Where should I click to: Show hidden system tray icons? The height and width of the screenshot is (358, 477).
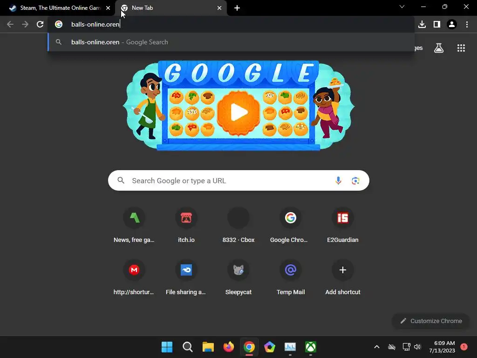pos(376,347)
